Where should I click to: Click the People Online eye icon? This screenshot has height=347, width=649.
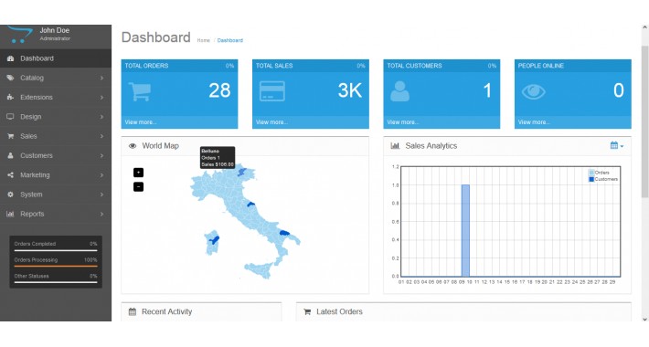pyautogui.click(x=534, y=91)
